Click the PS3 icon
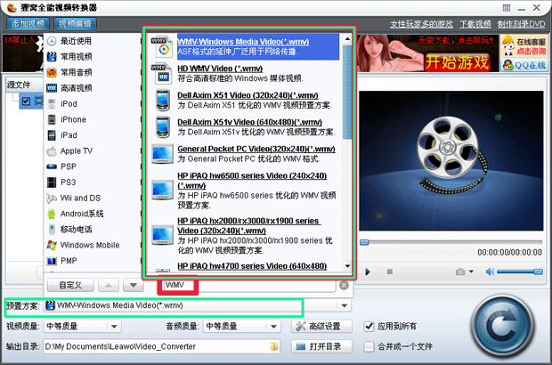The width and height of the screenshot is (552, 365). point(52,182)
